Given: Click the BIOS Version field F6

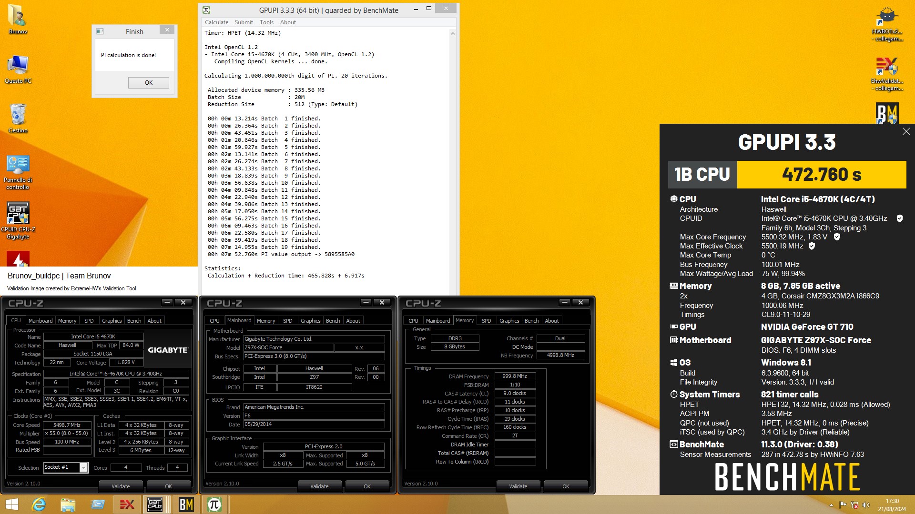Looking at the screenshot, I should (x=314, y=416).
